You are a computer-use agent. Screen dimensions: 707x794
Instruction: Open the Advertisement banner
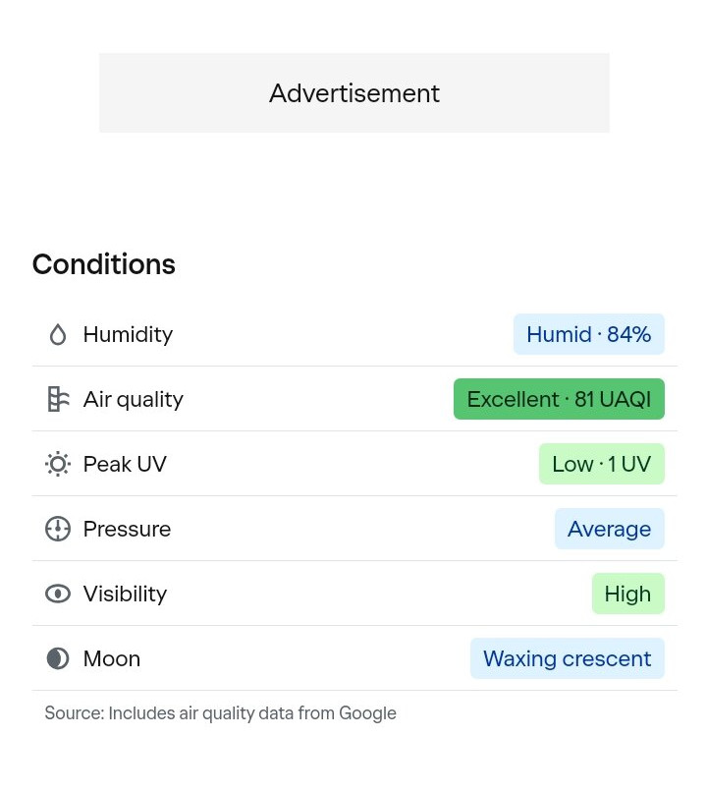(353, 93)
